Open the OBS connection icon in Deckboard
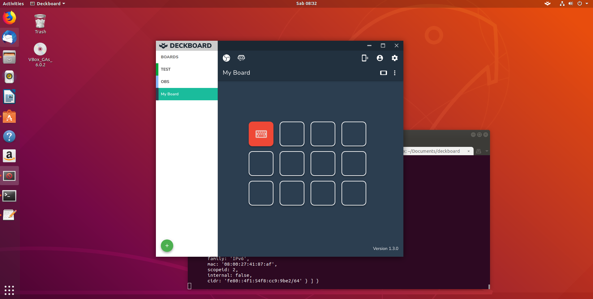 tap(226, 58)
